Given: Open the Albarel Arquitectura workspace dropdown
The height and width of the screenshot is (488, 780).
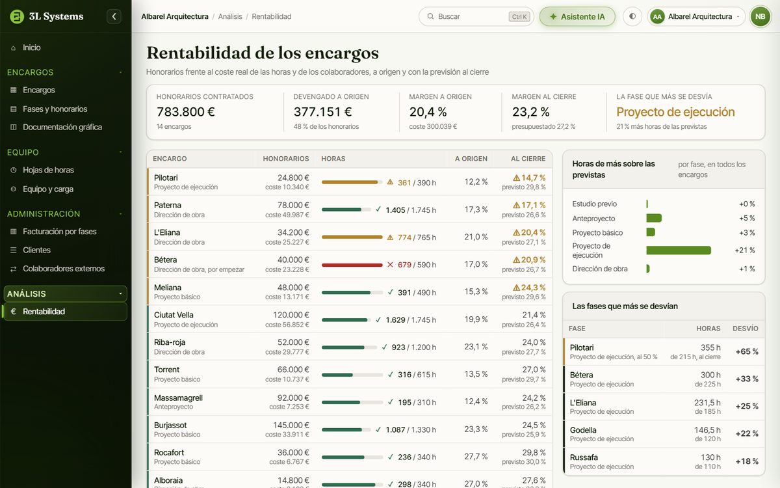Looking at the screenshot, I should [x=696, y=17].
